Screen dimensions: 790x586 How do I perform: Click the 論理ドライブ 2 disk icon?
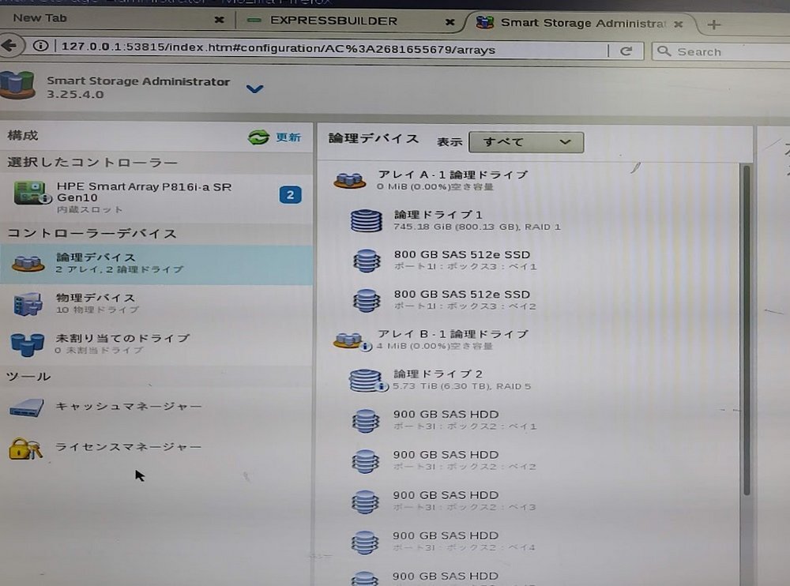tap(367, 381)
